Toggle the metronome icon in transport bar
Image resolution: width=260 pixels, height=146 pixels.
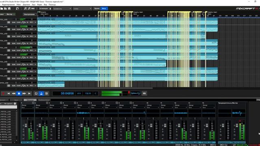point(41,94)
